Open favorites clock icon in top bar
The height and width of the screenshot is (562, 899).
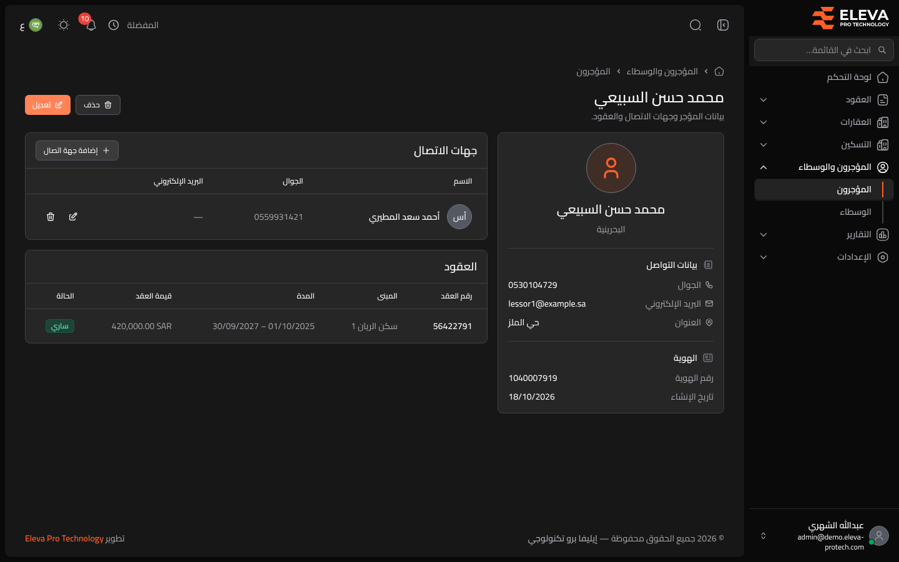point(114,25)
